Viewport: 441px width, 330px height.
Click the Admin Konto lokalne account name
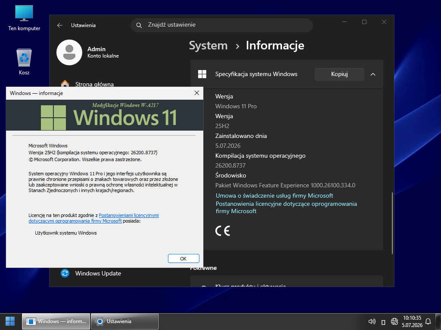(x=103, y=52)
